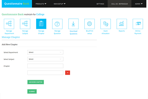The image size is (148, 99).
Task: Open the Online Payment card icon
Action: [x=138, y=24]
